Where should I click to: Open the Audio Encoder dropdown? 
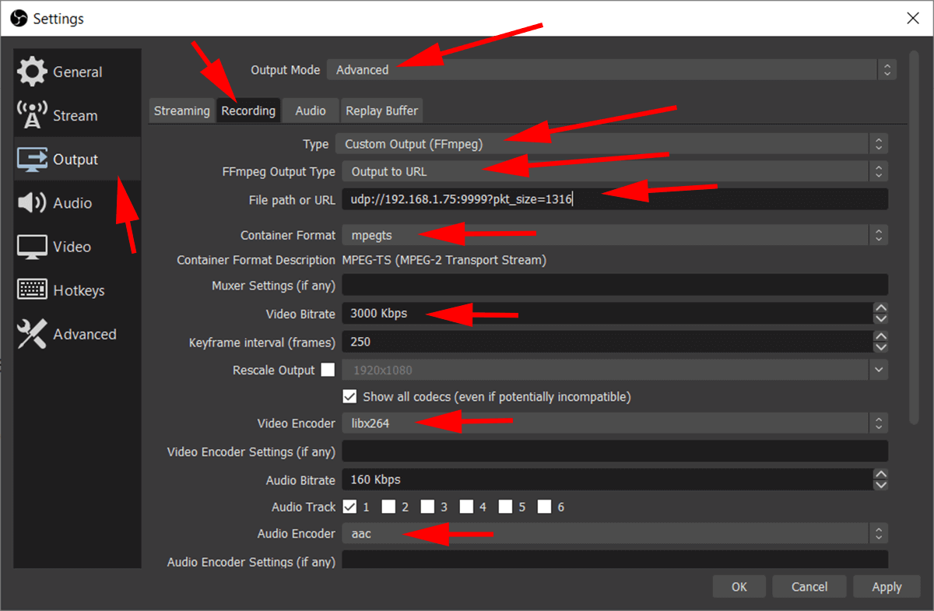[x=614, y=534]
